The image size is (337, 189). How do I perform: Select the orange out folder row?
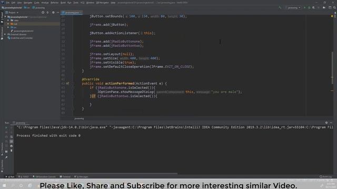click(x=32, y=24)
